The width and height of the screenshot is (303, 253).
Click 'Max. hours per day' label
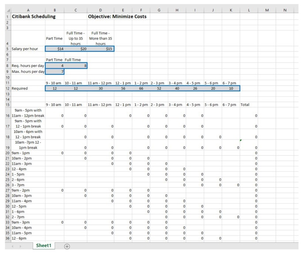tap(28, 72)
